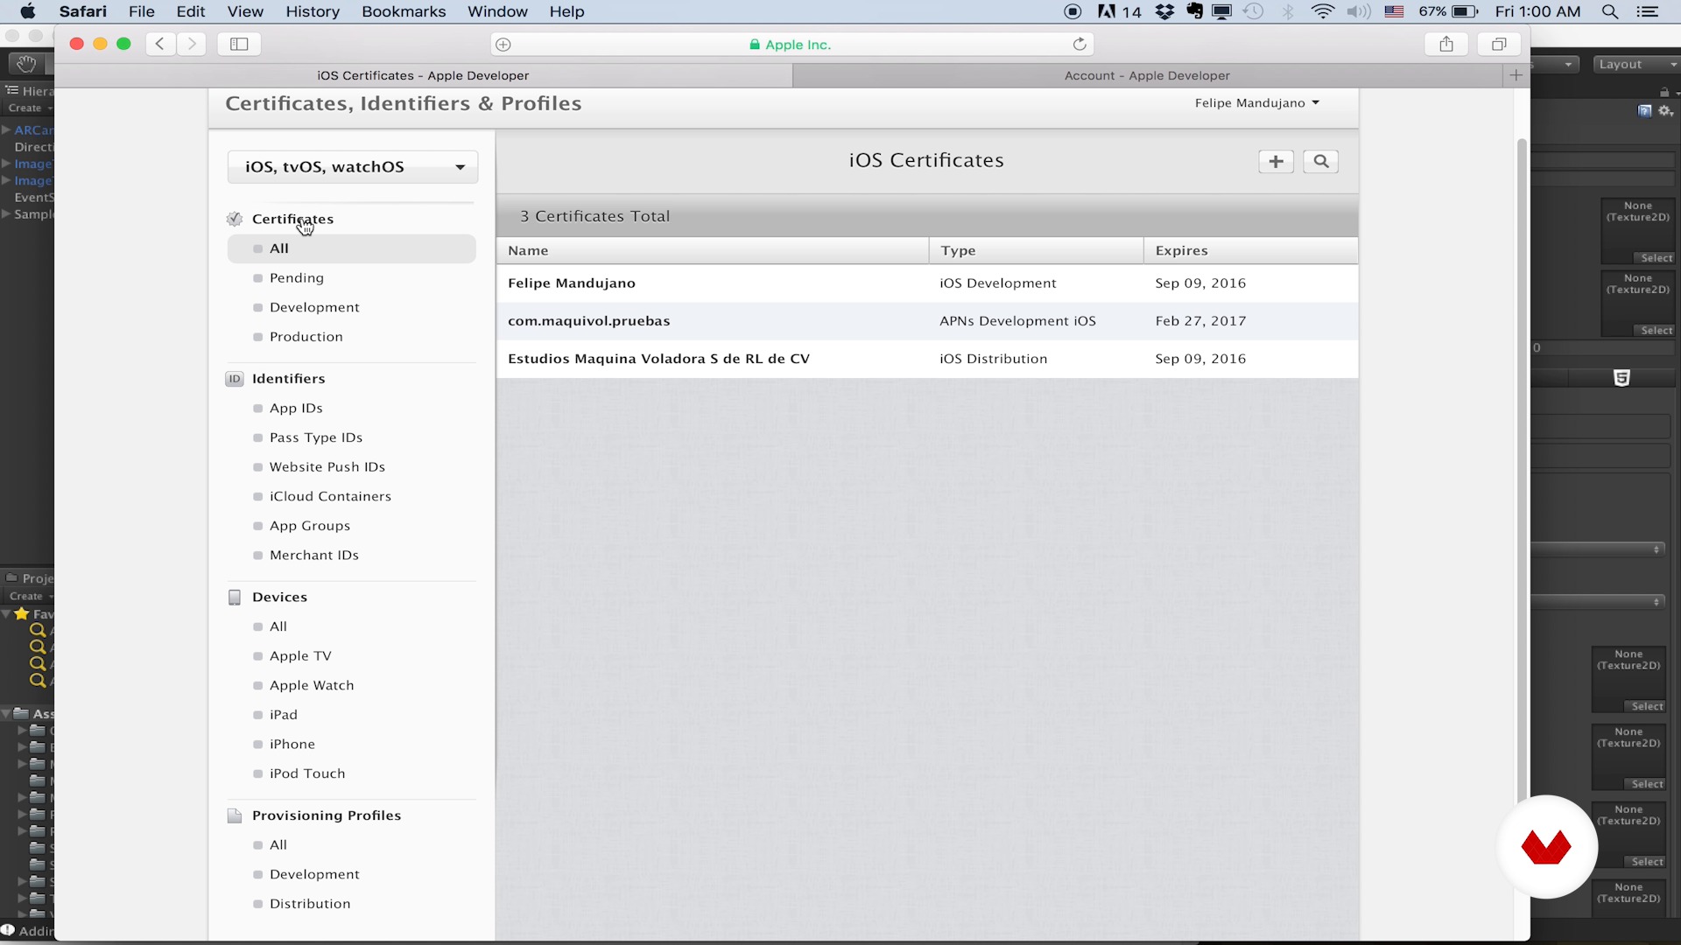Open certificate search with magnifier icon
This screenshot has width=1681, height=945.
pos(1320,161)
